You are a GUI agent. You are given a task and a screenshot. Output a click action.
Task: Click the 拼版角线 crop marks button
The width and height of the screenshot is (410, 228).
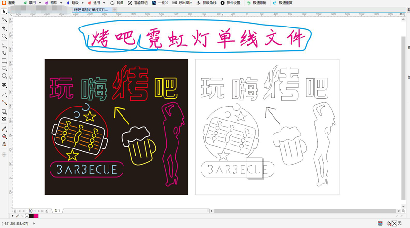click(x=206, y=3)
